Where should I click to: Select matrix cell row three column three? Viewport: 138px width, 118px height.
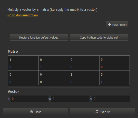[x=84, y=74]
